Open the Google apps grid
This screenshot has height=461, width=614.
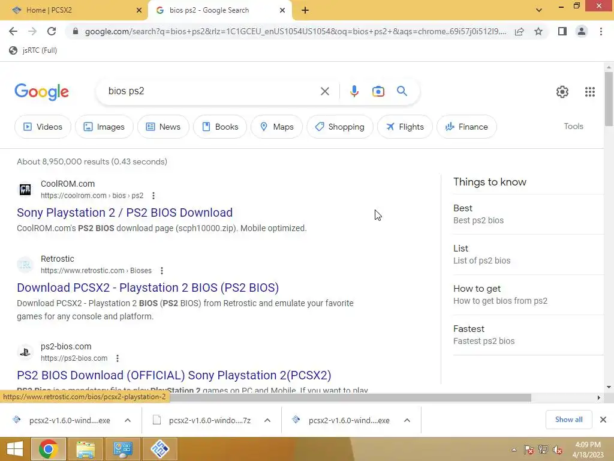(590, 92)
